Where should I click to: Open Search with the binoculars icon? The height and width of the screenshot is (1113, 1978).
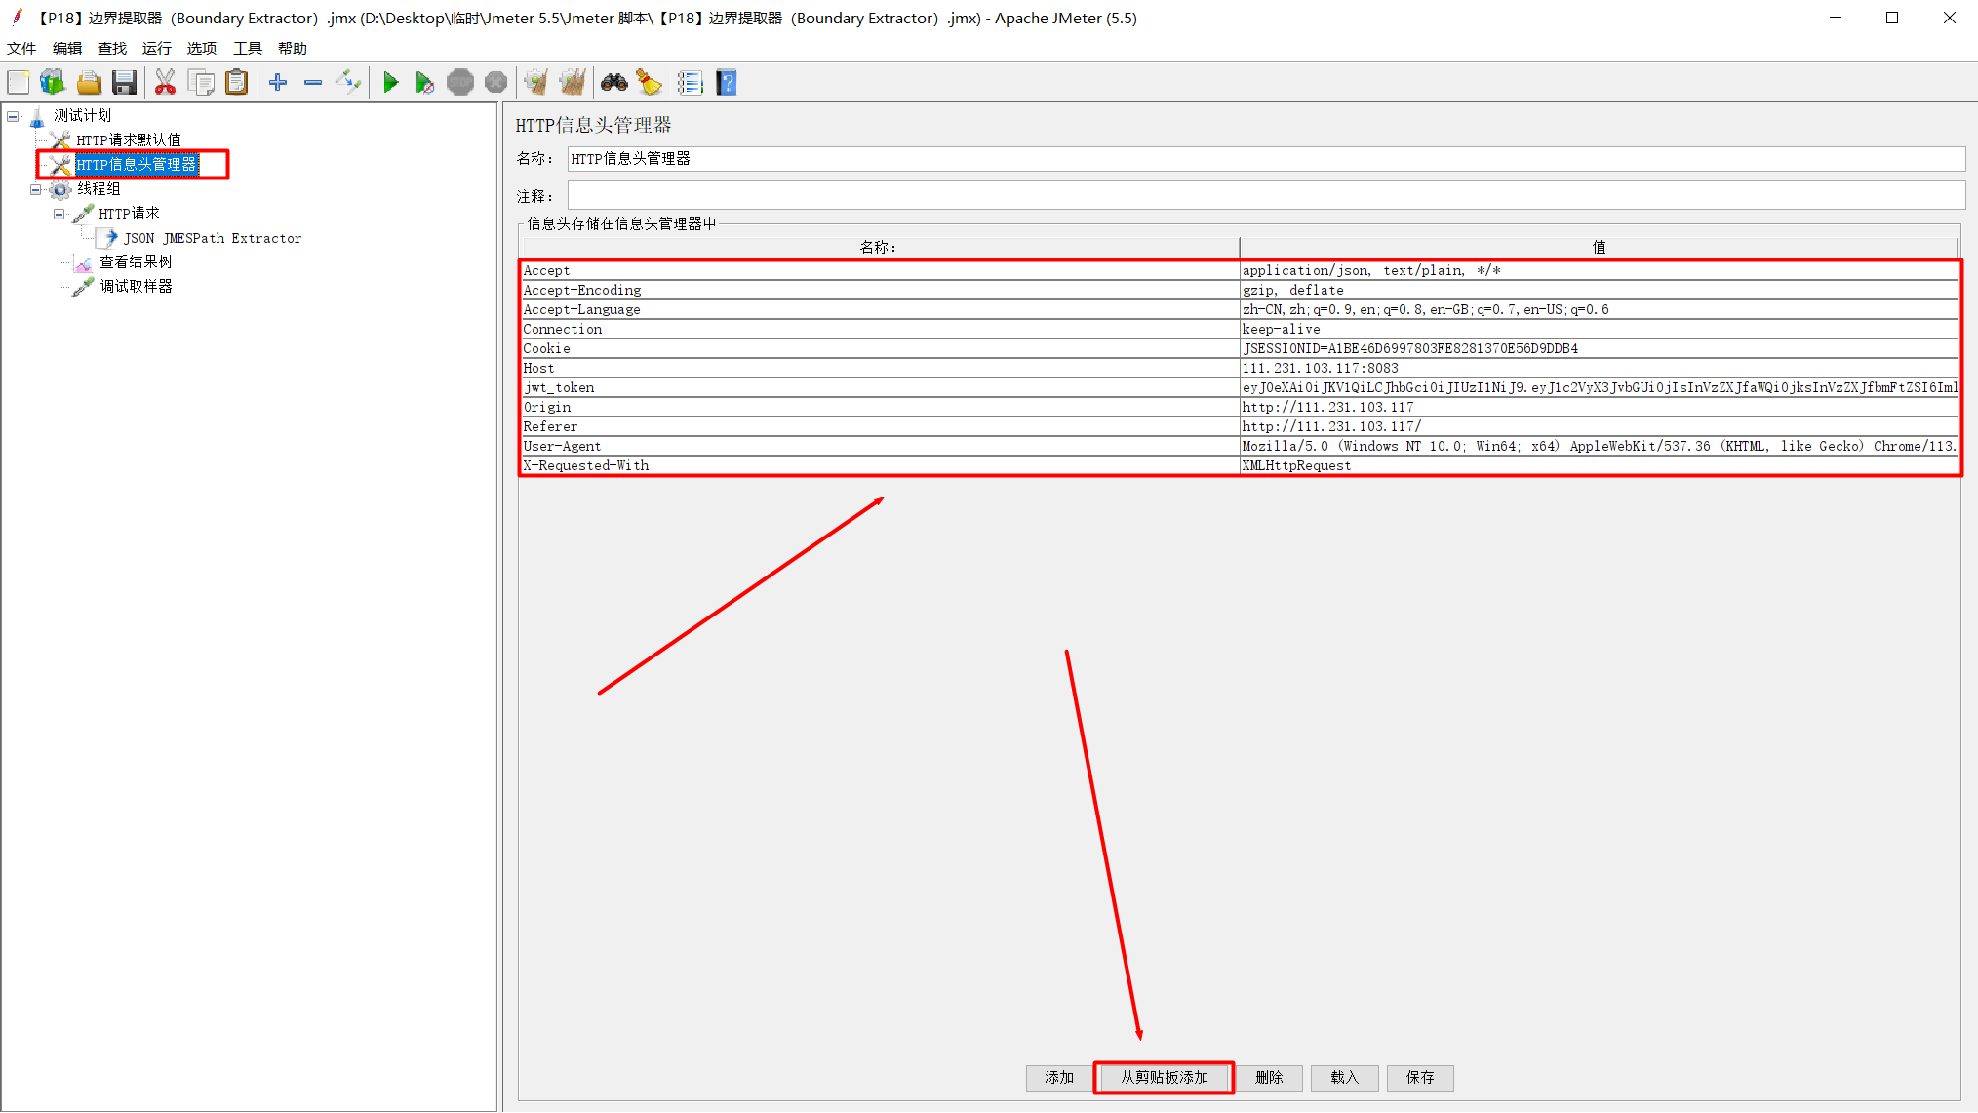pyautogui.click(x=614, y=83)
